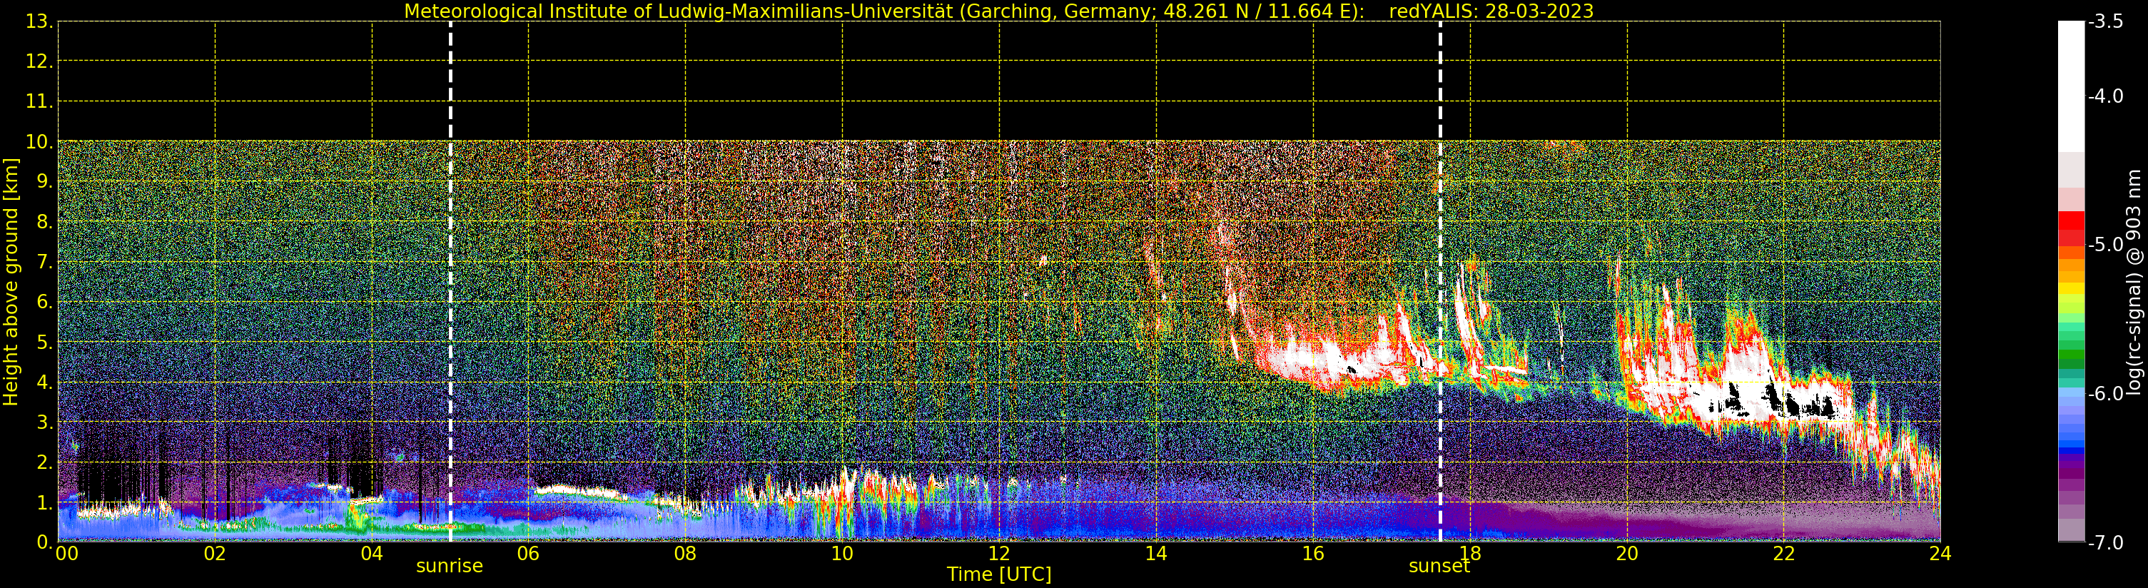Pick the white top section of the colorbar
Screen dimensions: 2148x588
(x=2071, y=86)
